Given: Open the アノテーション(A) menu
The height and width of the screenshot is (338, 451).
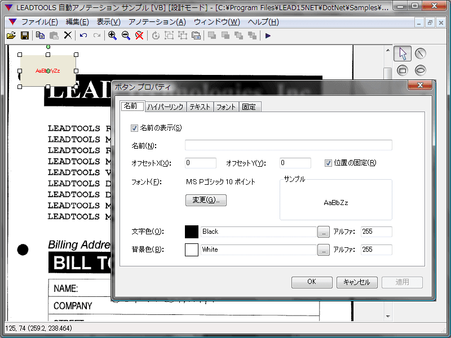Looking at the screenshot, I should (157, 22).
